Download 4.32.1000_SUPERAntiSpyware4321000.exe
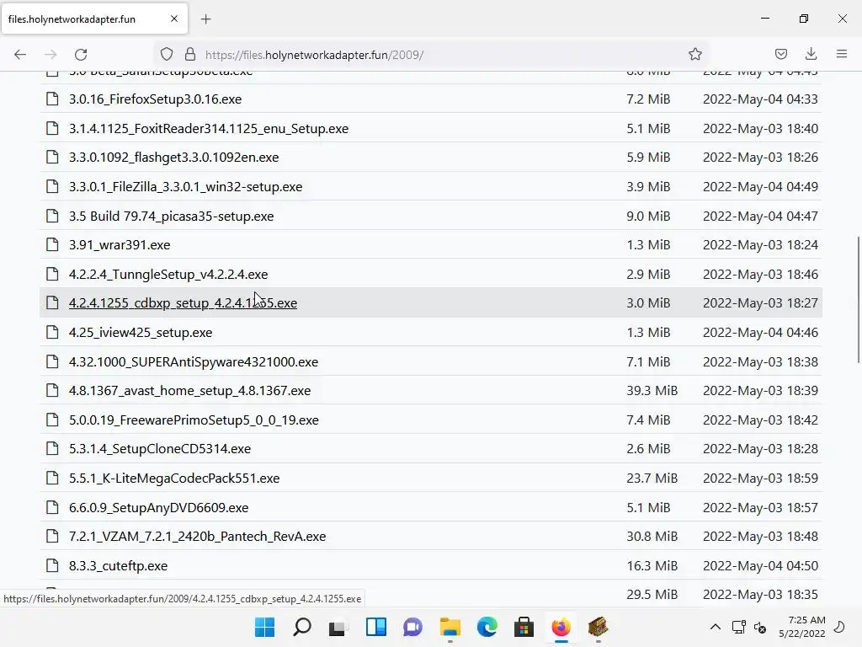Screen dimensions: 862x647 [x=194, y=362]
